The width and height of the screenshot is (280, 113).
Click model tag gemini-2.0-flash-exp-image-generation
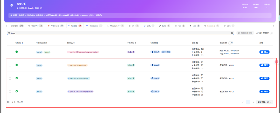click(83, 52)
